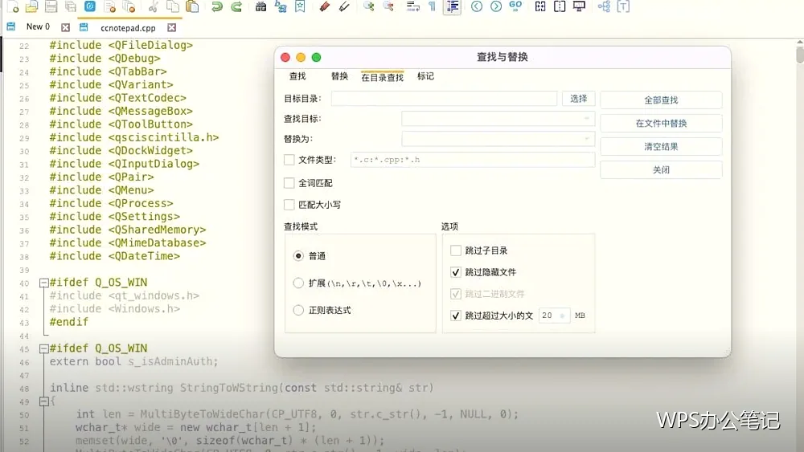Image resolution: width=804 pixels, height=452 pixels.
Task: Toggle word wrap toolbar icon
Action: [412, 6]
